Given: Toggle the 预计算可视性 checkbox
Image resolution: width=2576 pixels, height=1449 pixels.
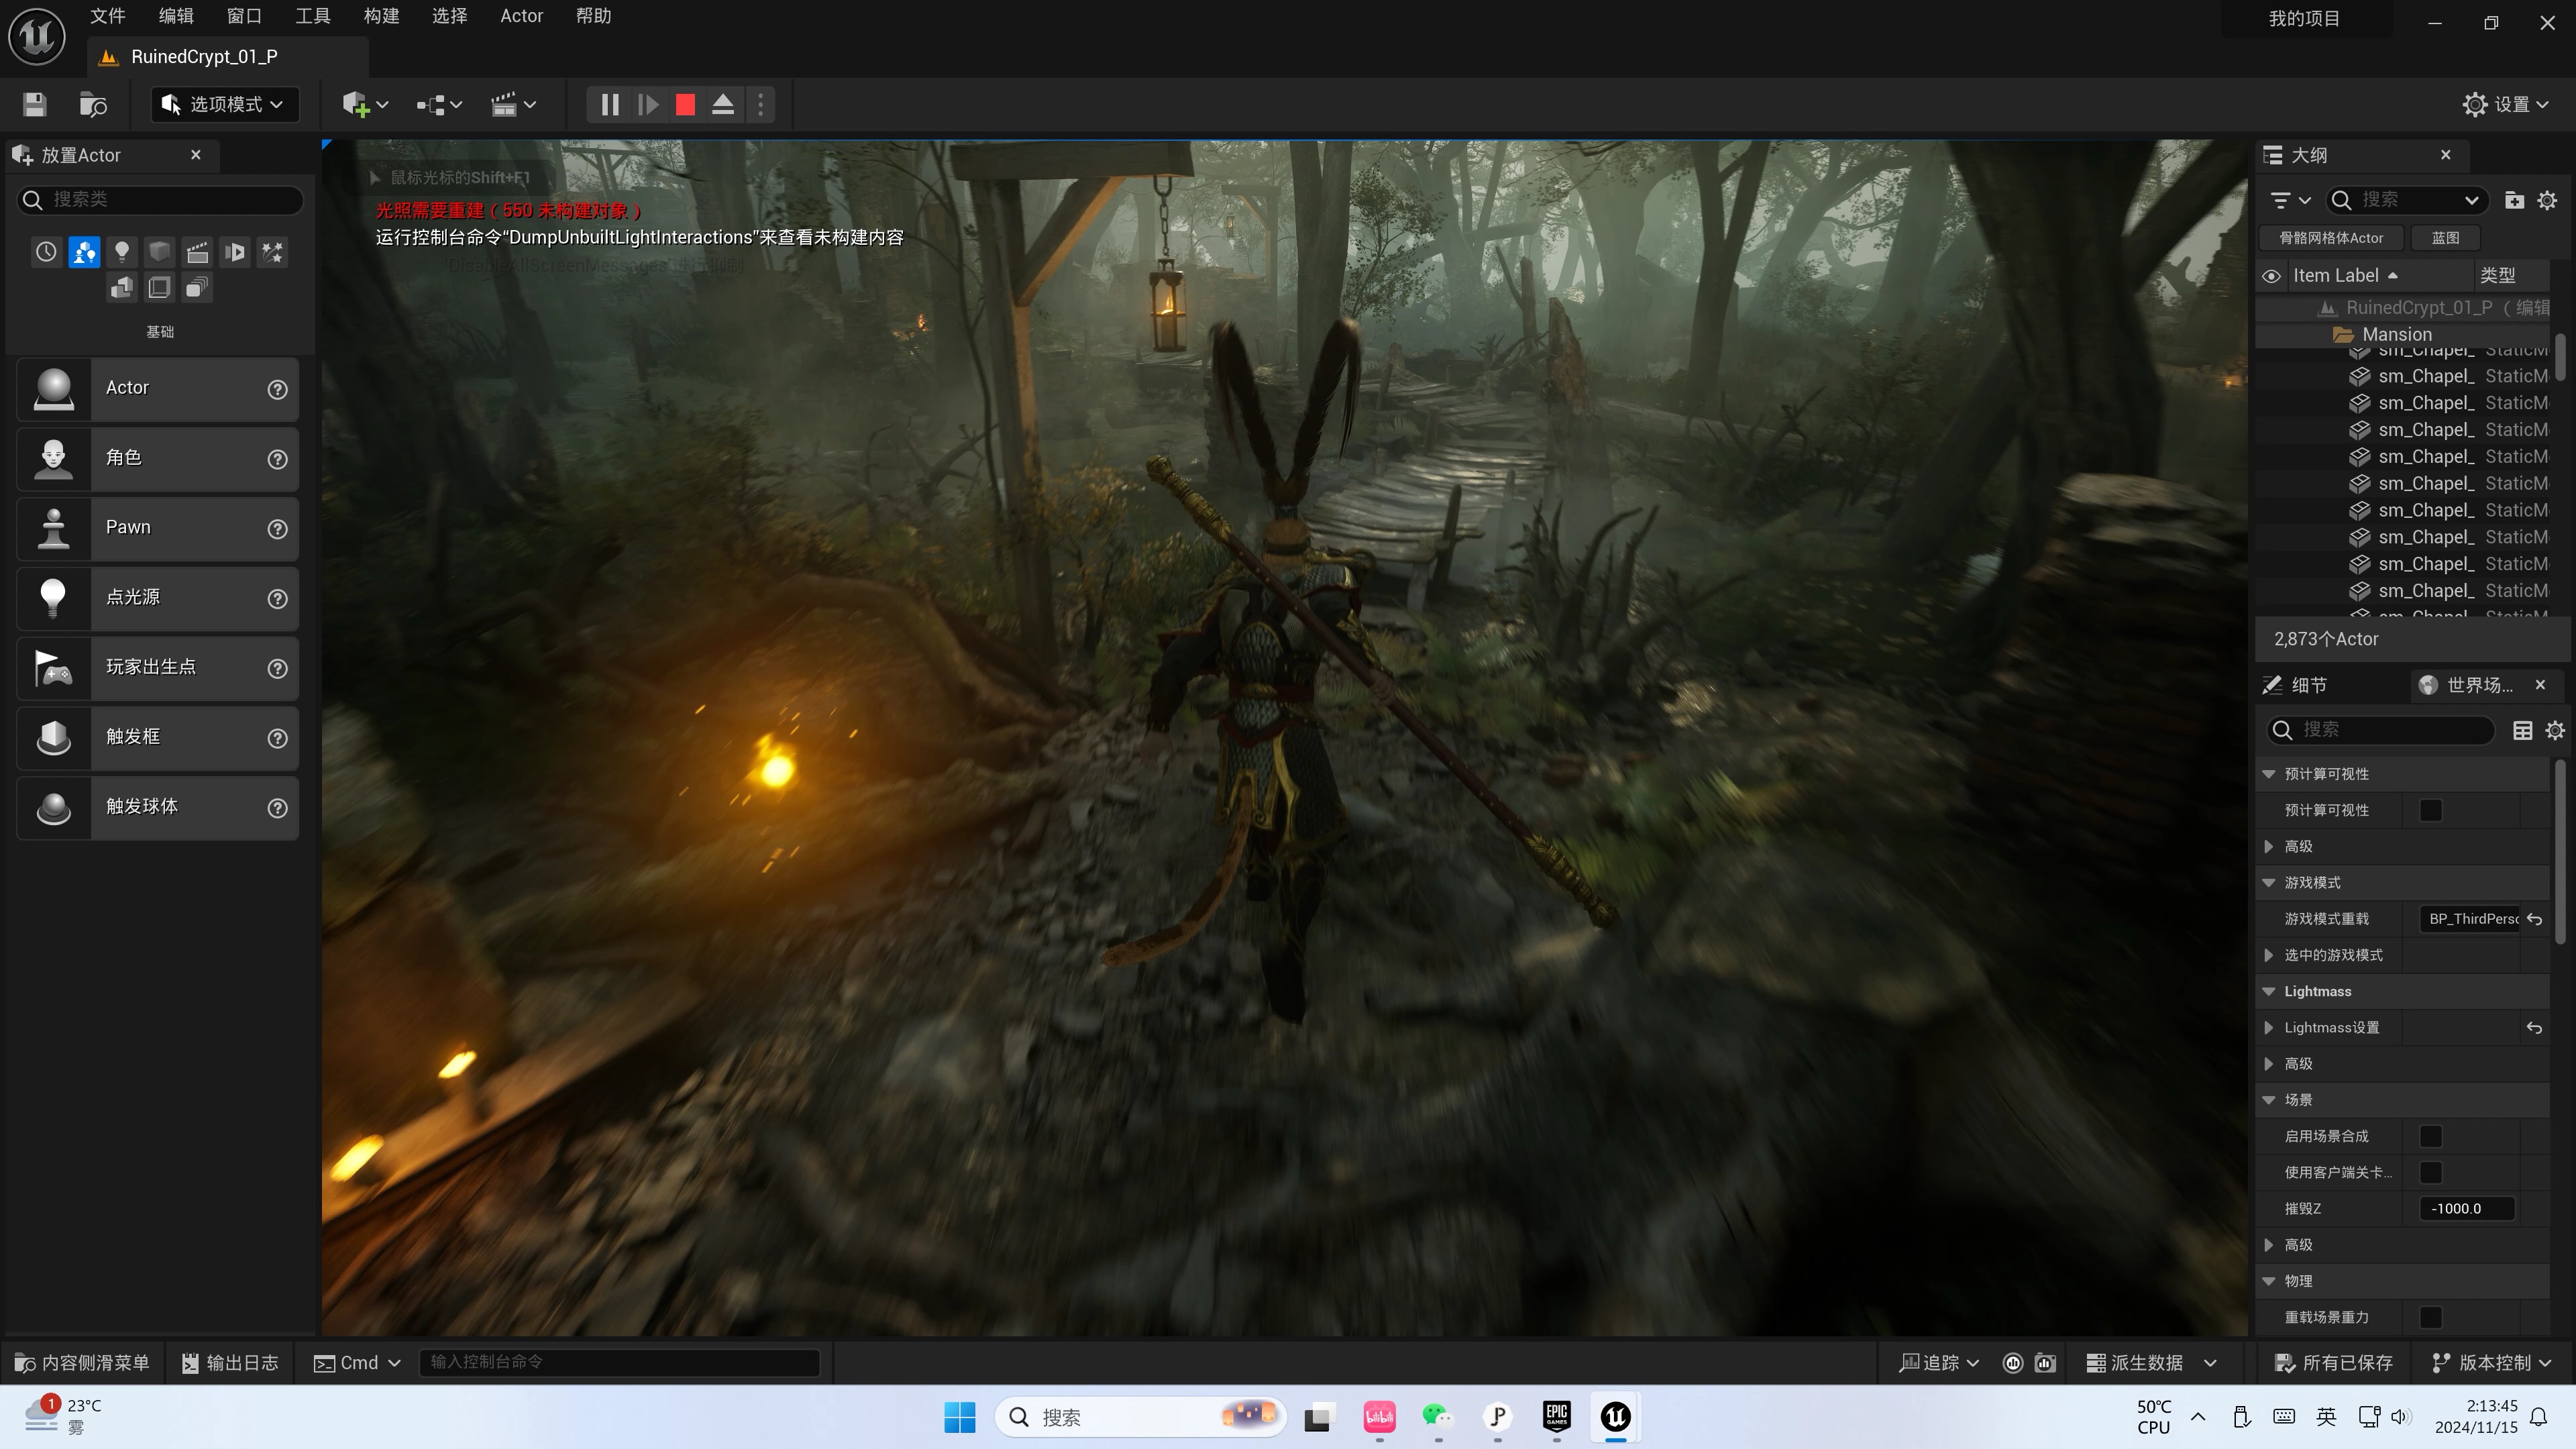Looking at the screenshot, I should (x=2430, y=810).
